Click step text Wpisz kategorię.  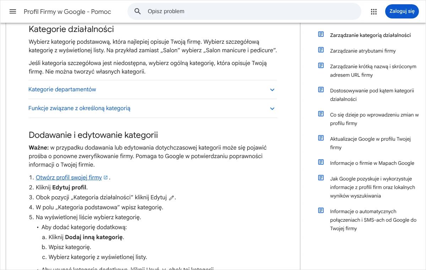(70, 247)
